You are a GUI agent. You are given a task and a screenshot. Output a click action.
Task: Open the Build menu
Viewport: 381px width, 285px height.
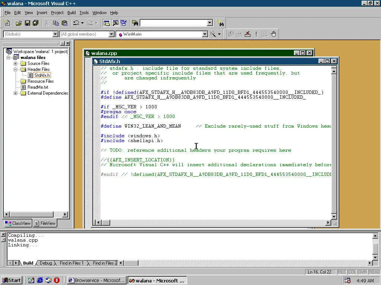[x=71, y=13]
